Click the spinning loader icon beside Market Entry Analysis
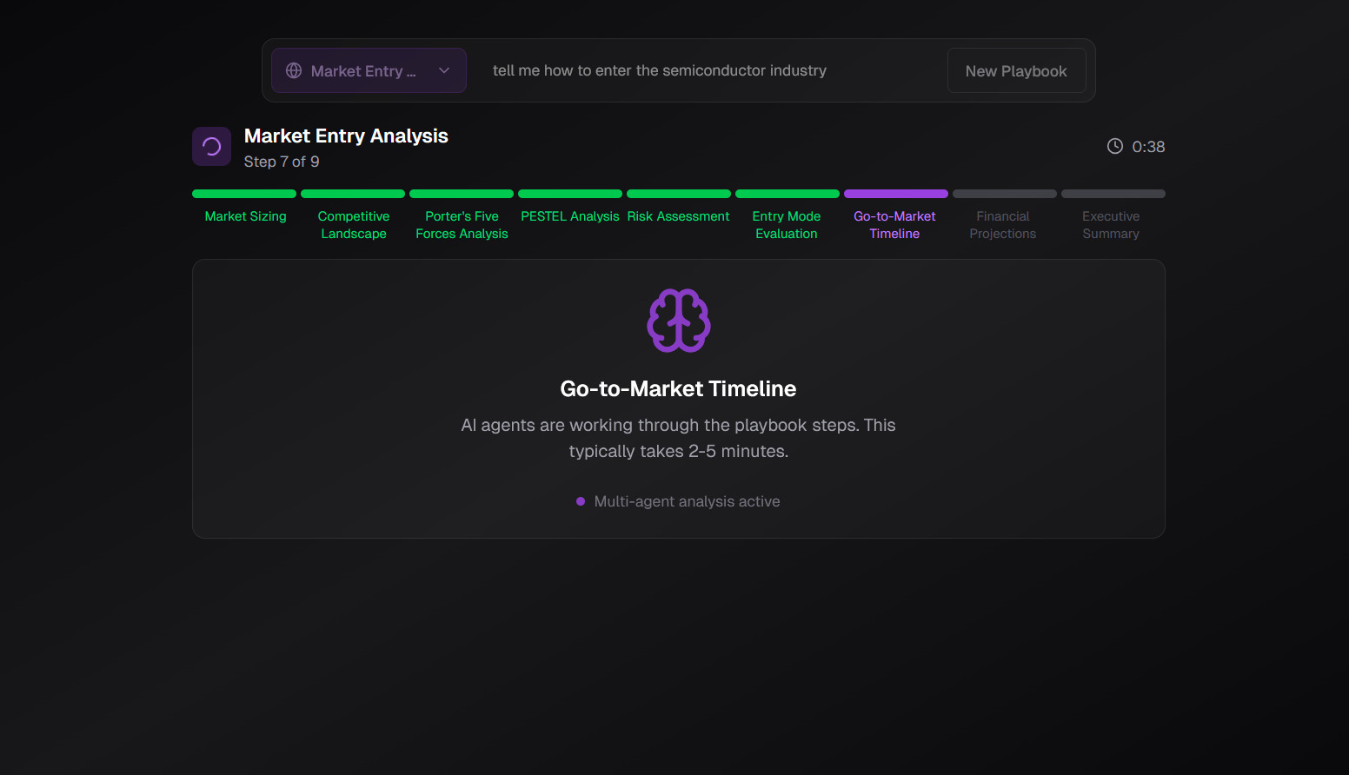Screen dimensions: 1349x775 pyautogui.click(x=211, y=146)
